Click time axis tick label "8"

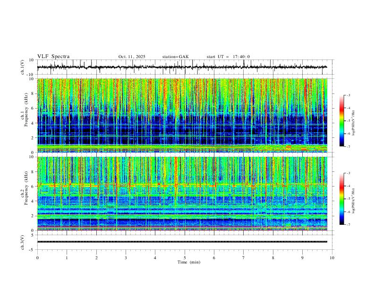pyautogui.click(x=273, y=258)
